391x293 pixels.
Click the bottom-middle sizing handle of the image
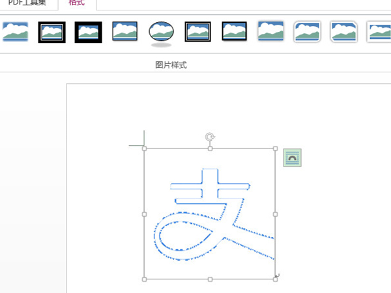210,279
